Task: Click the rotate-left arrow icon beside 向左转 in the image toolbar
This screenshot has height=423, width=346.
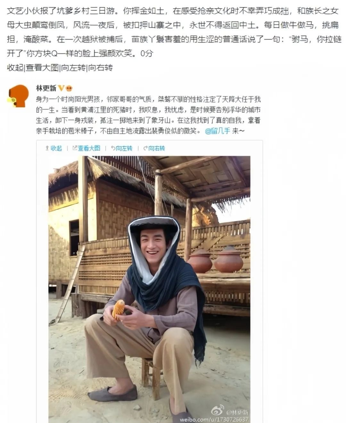Action: 113,148
